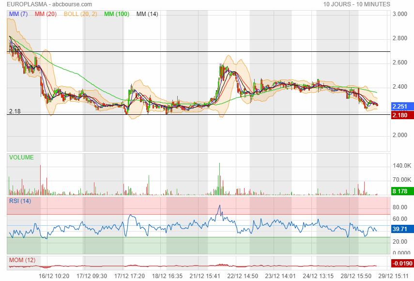Click the 2.000 price axis value
Image resolution: width=414 pixels, height=281 pixels.
coord(400,135)
